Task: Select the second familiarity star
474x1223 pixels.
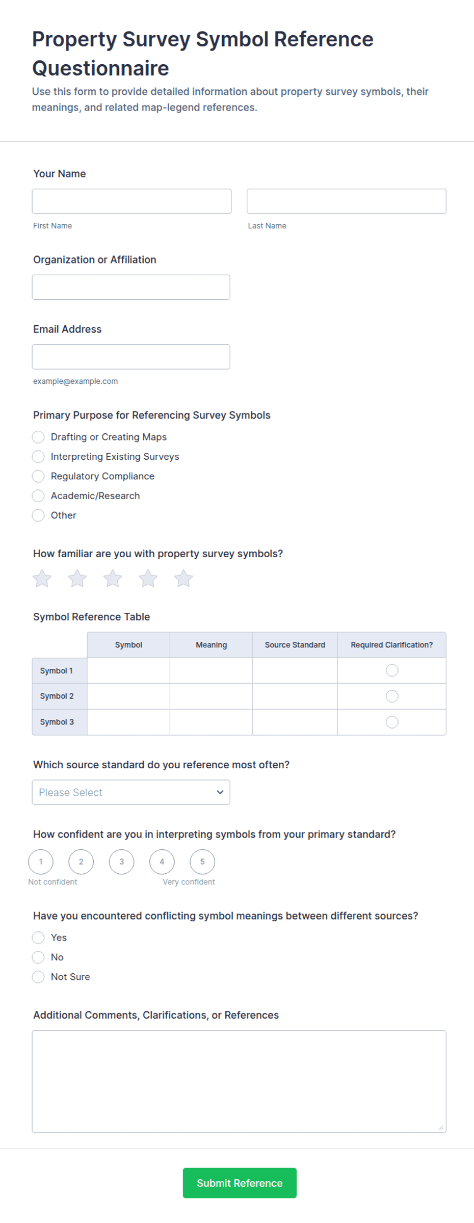Action: point(77,579)
